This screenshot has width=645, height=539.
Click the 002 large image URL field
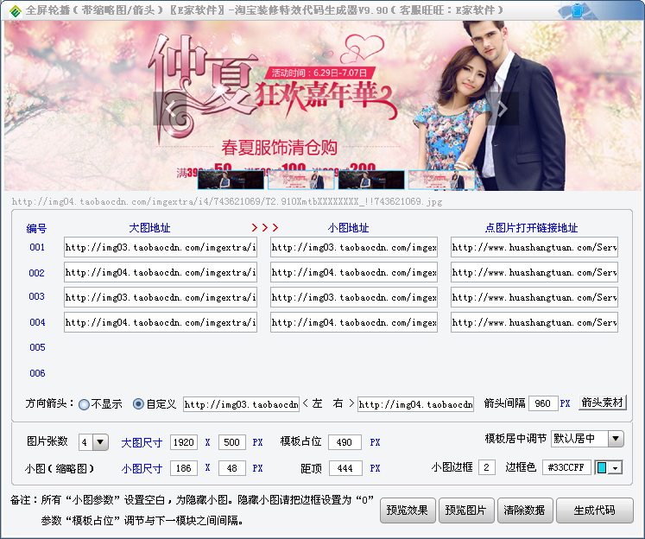pyautogui.click(x=161, y=272)
